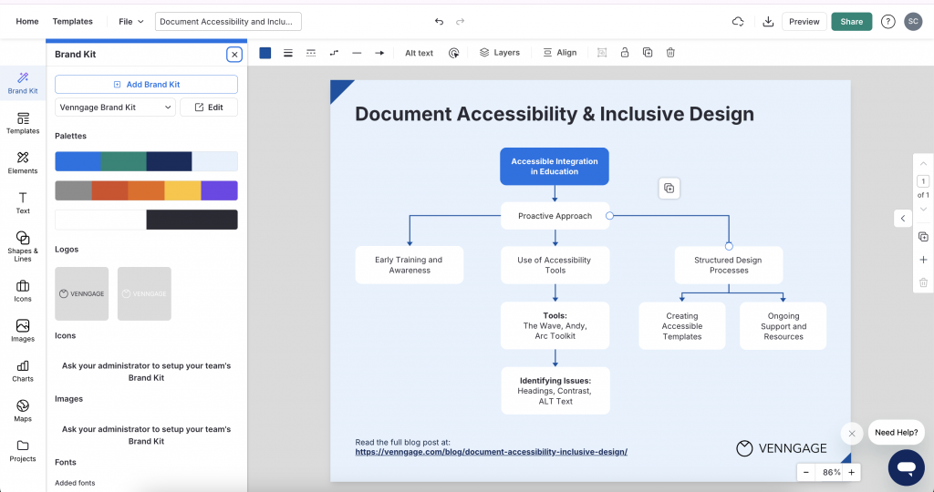
Task: Select the Text tool in sidebar
Action: pos(23,203)
